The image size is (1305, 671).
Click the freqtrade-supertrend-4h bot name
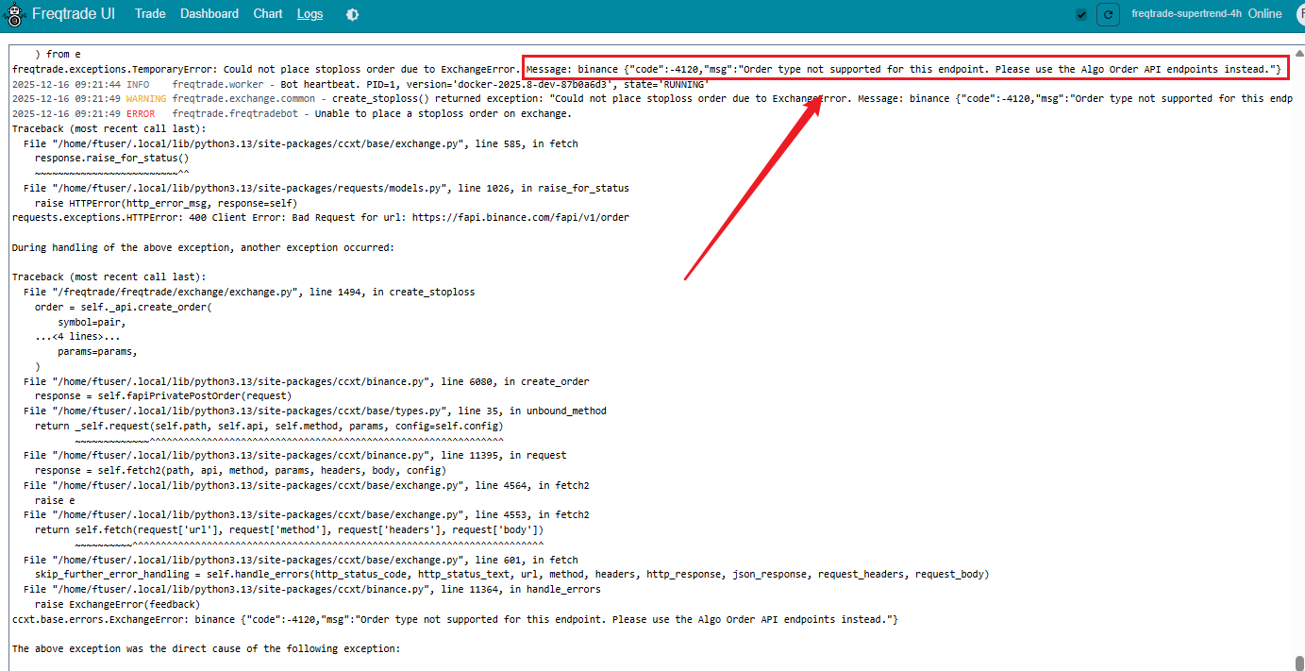pyautogui.click(x=1186, y=14)
